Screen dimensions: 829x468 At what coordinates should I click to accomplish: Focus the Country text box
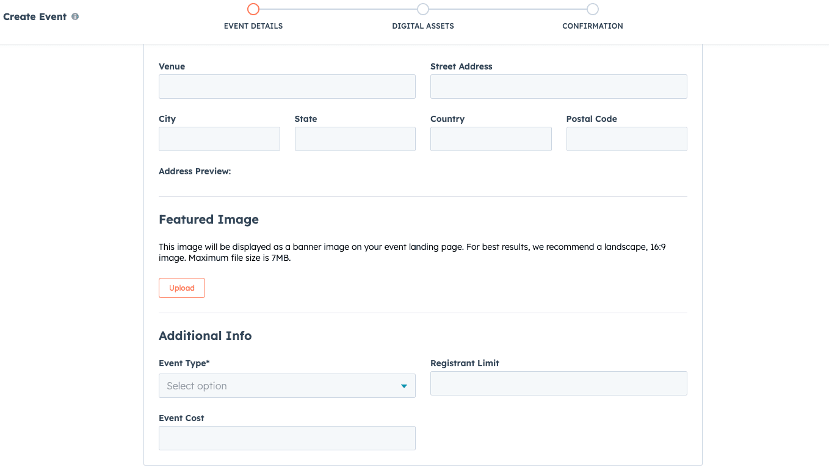pyautogui.click(x=491, y=139)
